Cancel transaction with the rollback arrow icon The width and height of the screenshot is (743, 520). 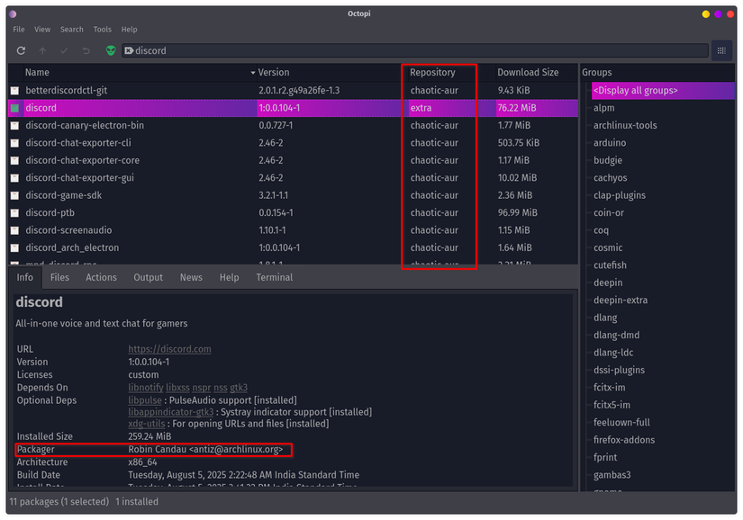pos(86,50)
